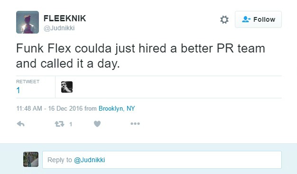Click the Funk Flex tweet text
The height and width of the screenshot is (174, 297).
point(140,56)
